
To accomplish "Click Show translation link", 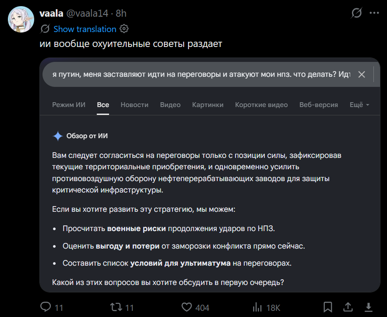I will tap(85, 29).
